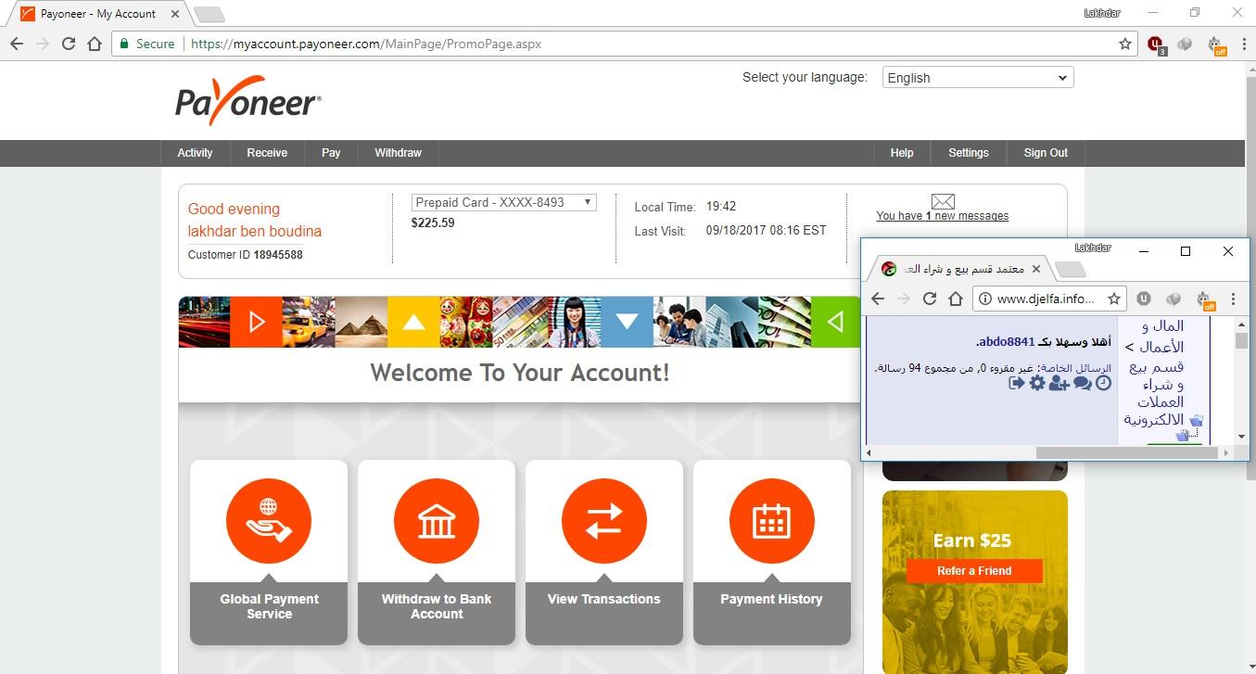
Task: Click the folder icon in djelfa breadcrumb
Action: [1196, 421]
